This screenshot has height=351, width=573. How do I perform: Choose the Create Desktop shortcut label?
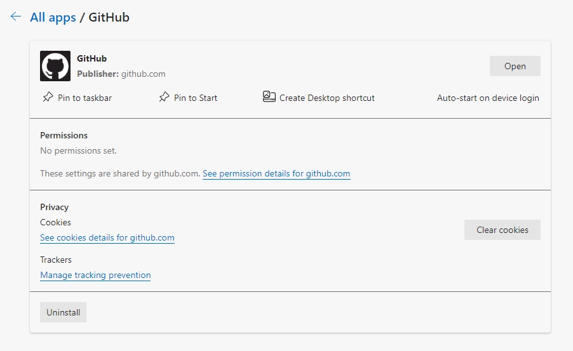coord(327,98)
